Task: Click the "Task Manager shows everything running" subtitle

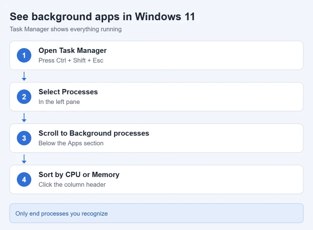Action: pyautogui.click(x=65, y=29)
